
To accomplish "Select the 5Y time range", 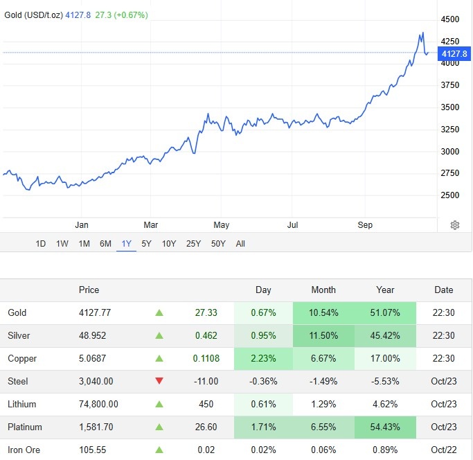I will point(146,244).
